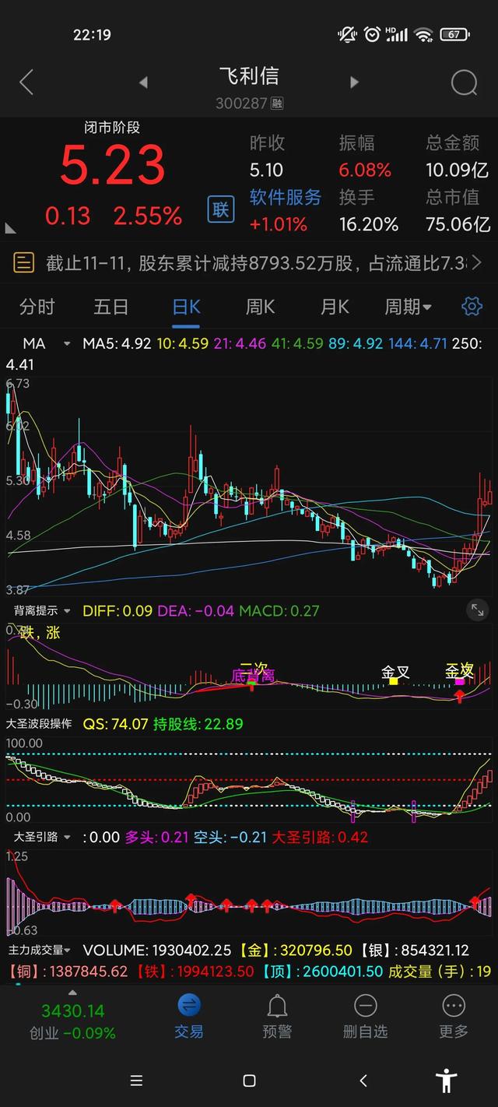498x1107 pixels.
Task: Select the 分时 tab
Action: [37, 307]
